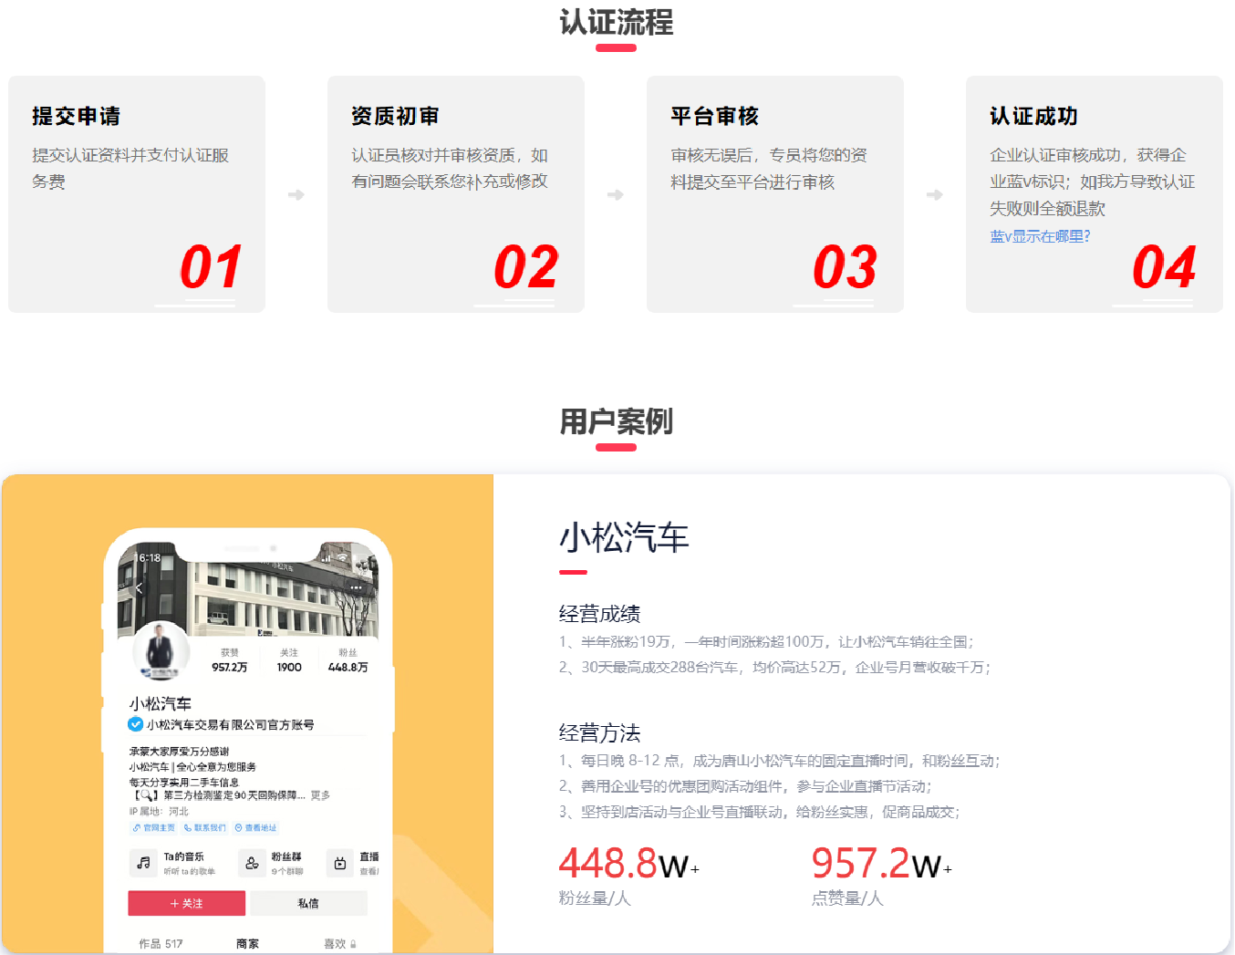The image size is (1235, 955).
Task: Click the 小松汽车 avatar thumbnail
Action: 161,651
